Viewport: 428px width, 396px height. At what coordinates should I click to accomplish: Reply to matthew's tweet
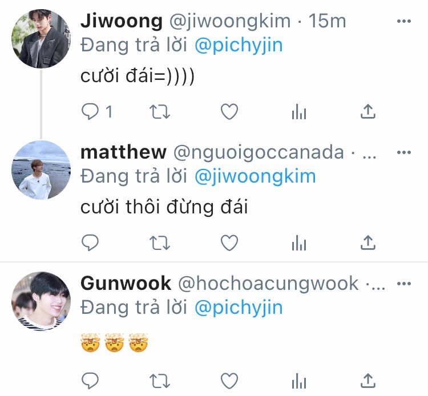[x=90, y=243]
